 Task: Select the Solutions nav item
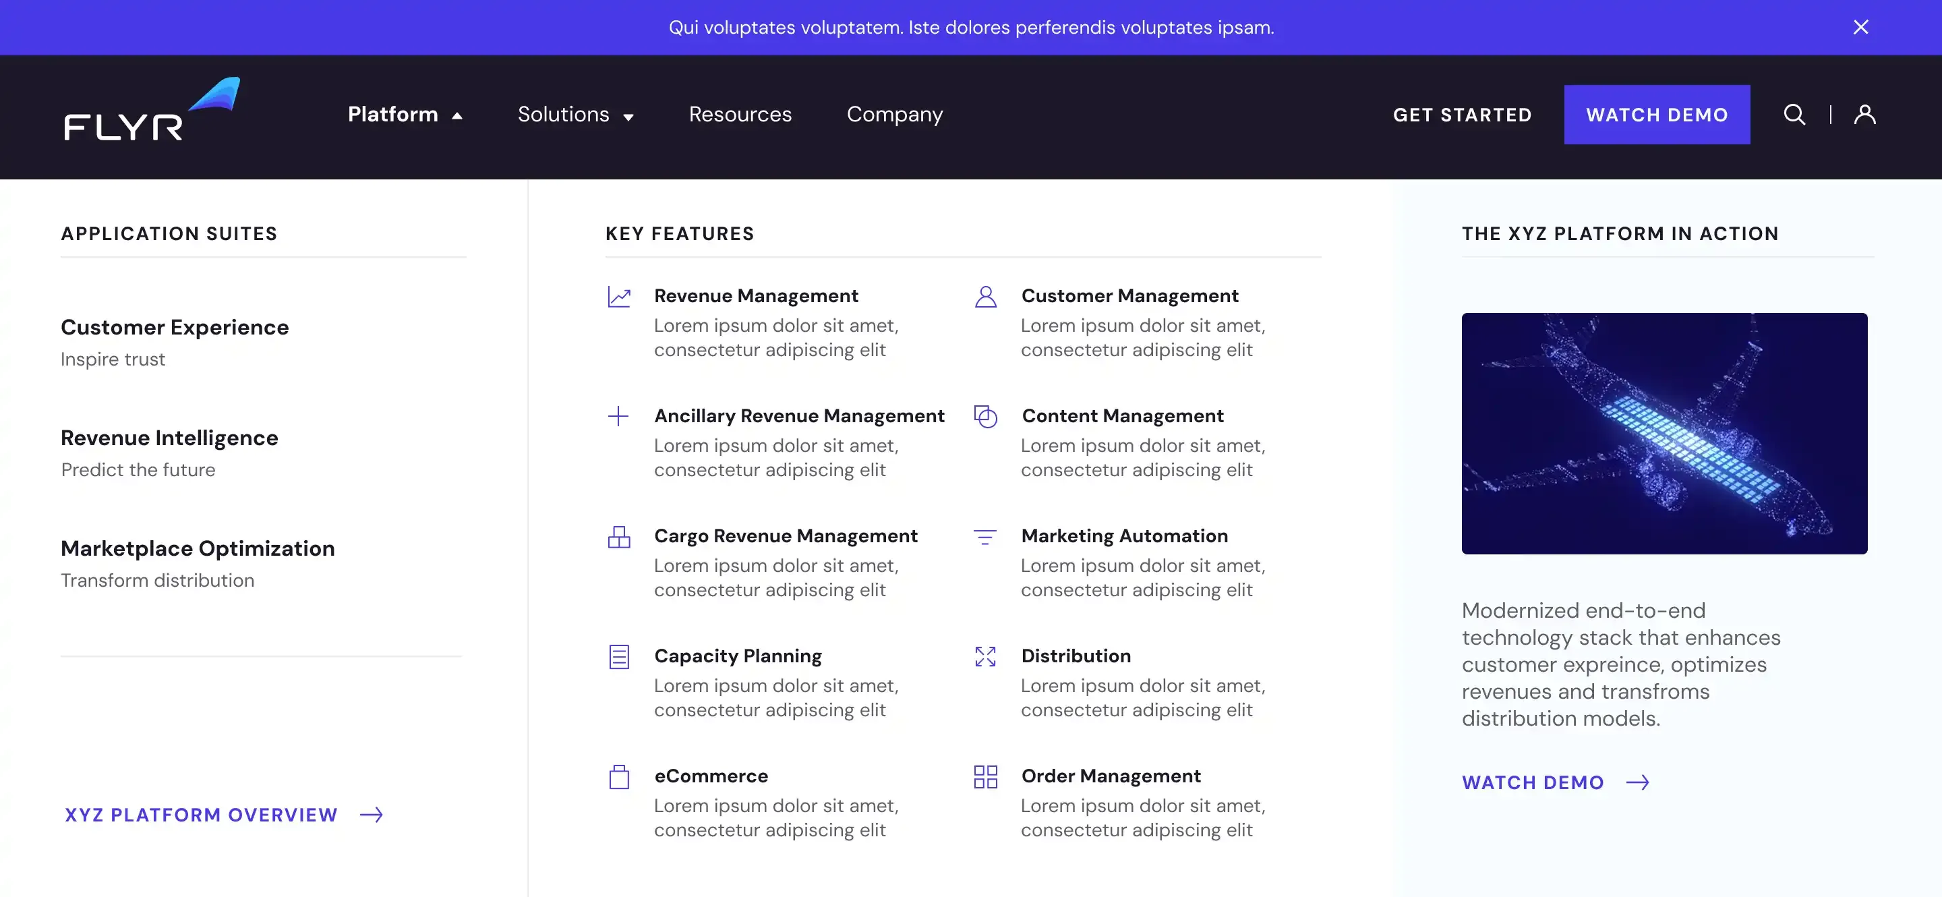(x=563, y=115)
